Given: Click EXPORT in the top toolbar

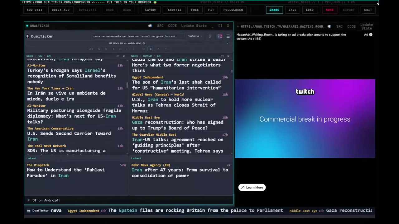Looking at the screenshot, I should point(349,10).
